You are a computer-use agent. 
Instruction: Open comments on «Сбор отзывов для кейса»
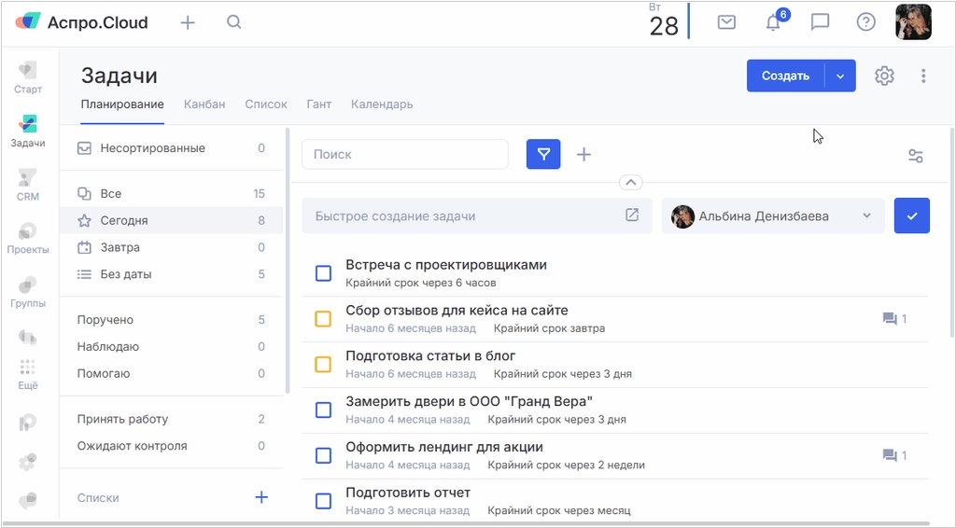(893, 319)
